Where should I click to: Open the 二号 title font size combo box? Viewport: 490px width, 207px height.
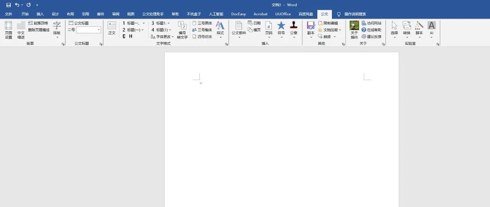pyautogui.click(x=88, y=30)
